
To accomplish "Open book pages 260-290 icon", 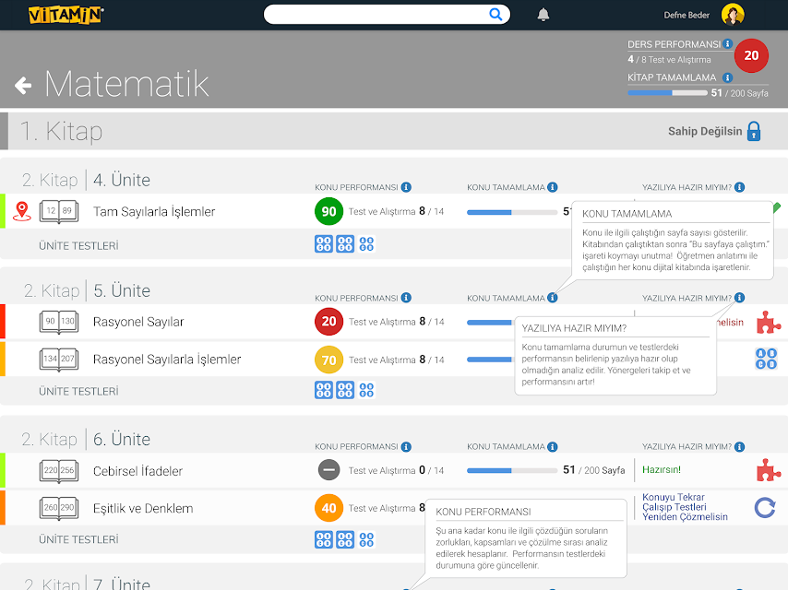I will pyautogui.click(x=59, y=508).
